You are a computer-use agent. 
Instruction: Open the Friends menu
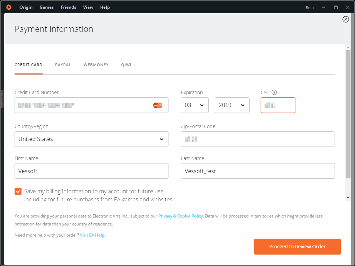click(68, 7)
